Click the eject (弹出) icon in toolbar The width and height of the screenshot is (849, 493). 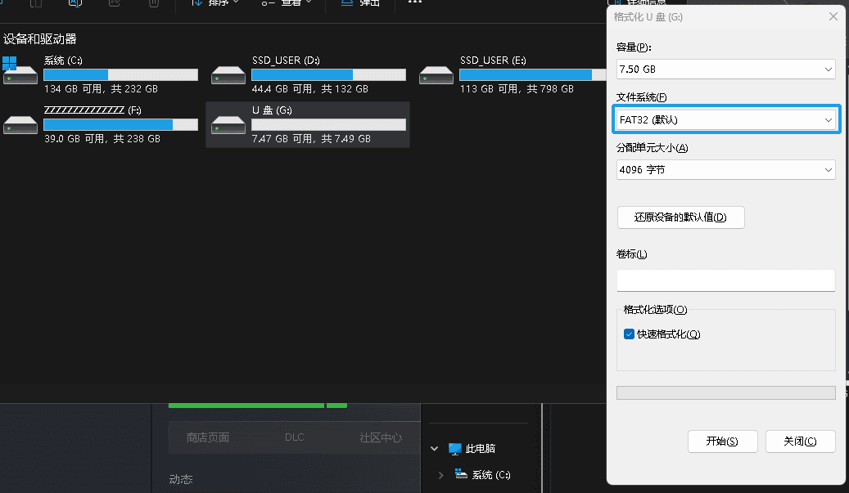coord(359,3)
